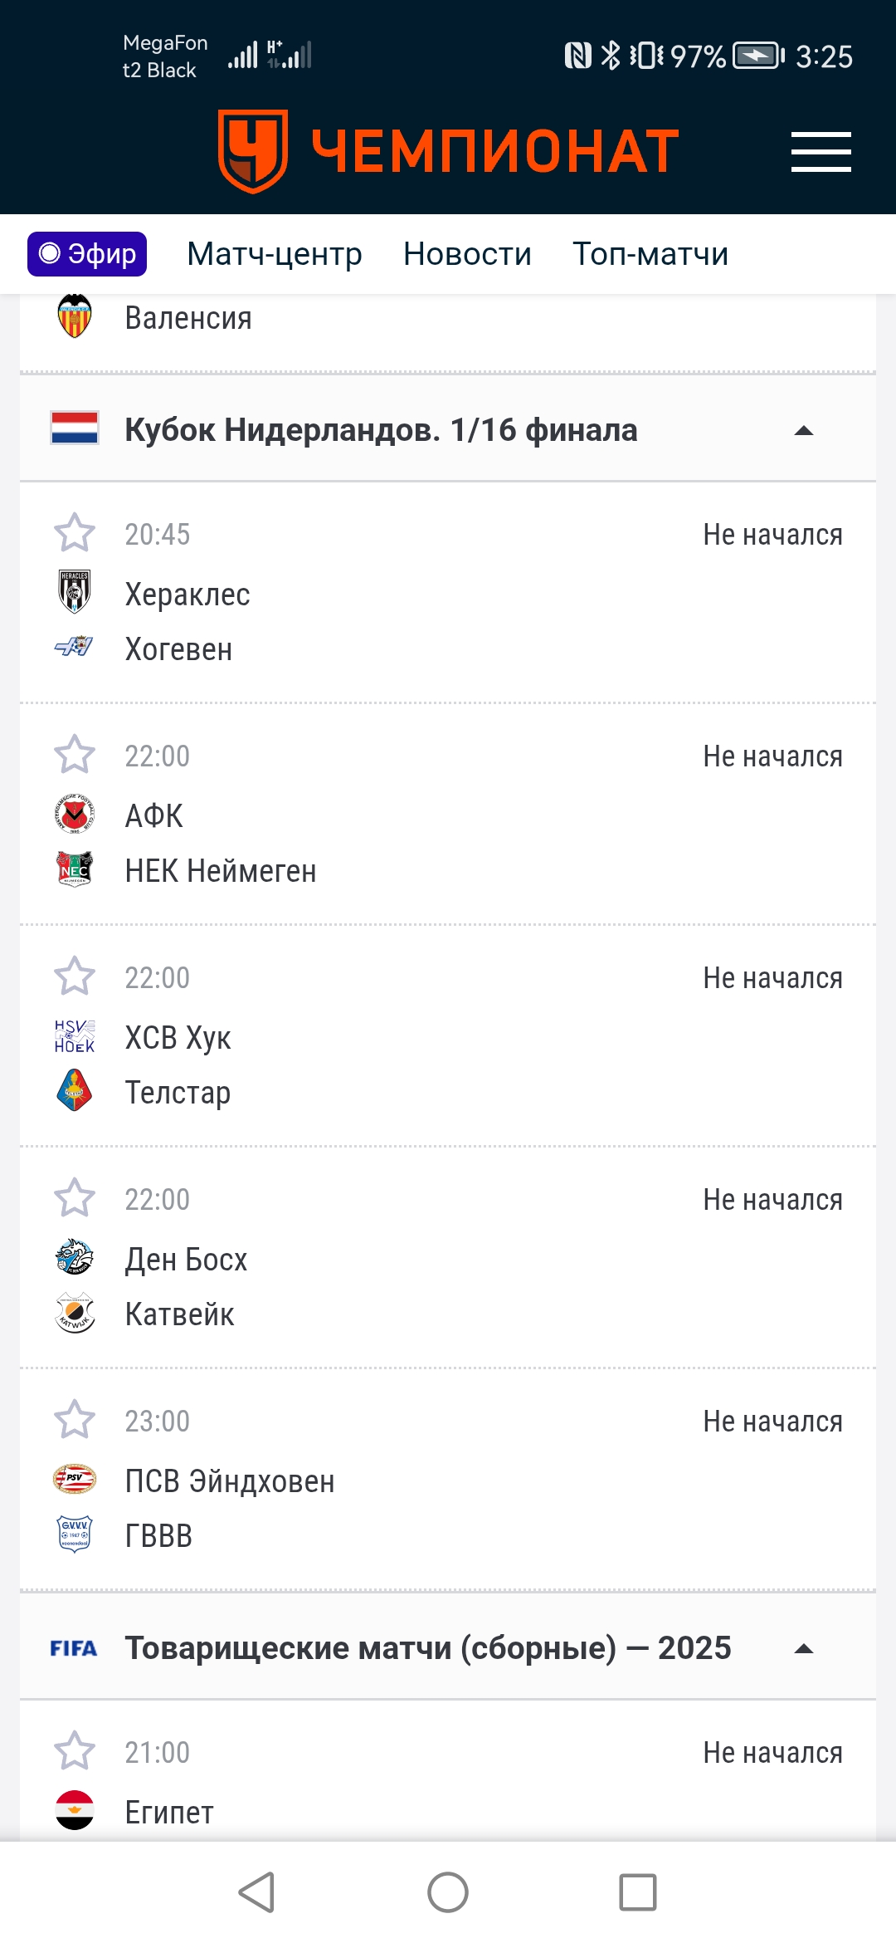The height and width of the screenshot is (1943, 896).
Task: Tap the Egypt flag icon
Action: pyautogui.click(x=75, y=1810)
